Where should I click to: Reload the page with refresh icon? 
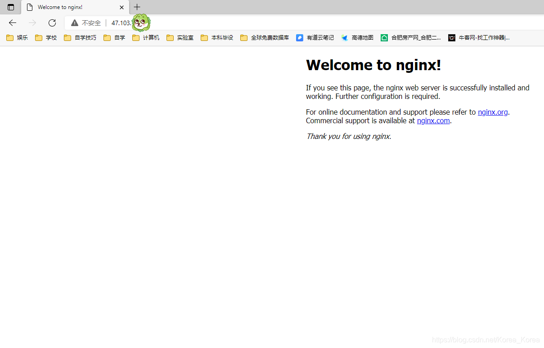(52, 23)
